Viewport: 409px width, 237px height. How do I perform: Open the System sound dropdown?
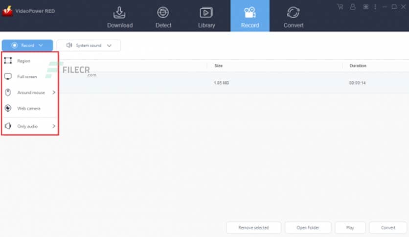[x=89, y=46]
